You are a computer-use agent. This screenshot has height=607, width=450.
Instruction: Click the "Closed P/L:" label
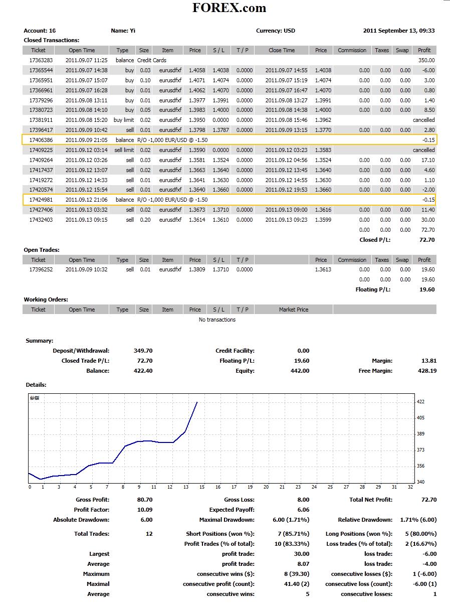pyautogui.click(x=375, y=240)
